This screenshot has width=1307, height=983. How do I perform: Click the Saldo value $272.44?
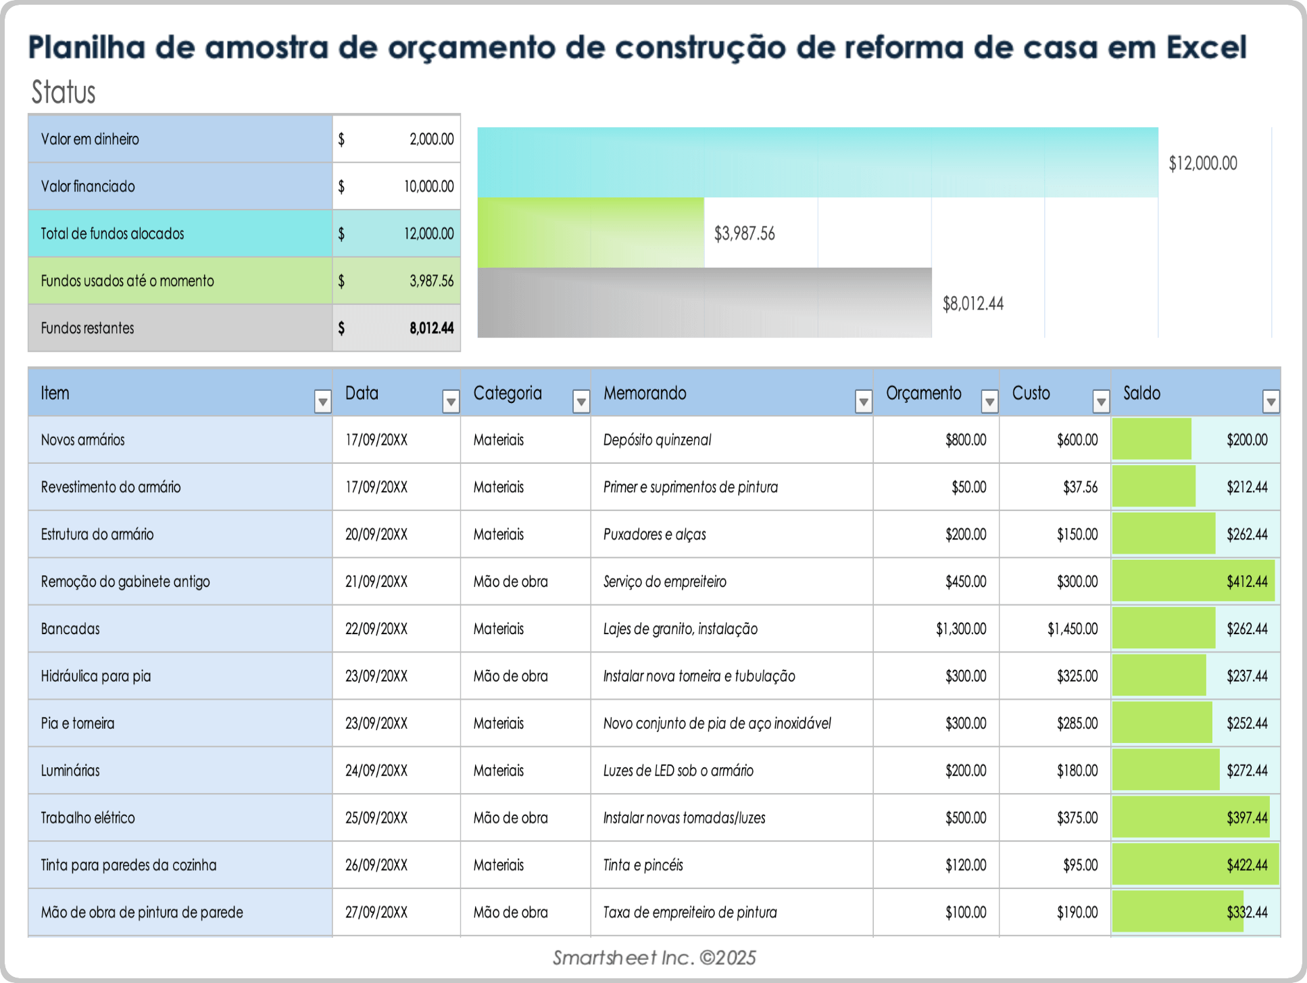1247,771
